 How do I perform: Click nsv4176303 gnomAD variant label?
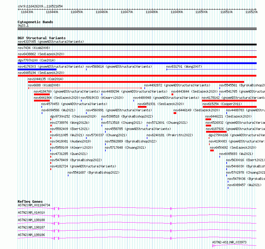pos(51,66)
